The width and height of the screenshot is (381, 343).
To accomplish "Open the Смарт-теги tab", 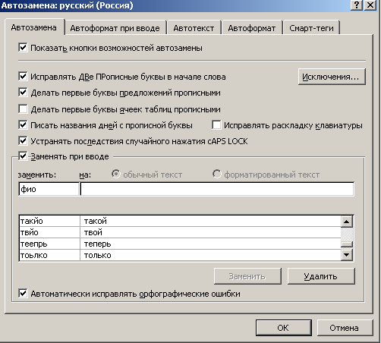I will pyautogui.click(x=311, y=28).
